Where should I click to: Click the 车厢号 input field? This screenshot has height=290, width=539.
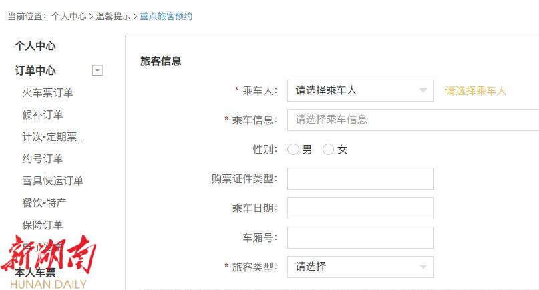pyautogui.click(x=360, y=237)
